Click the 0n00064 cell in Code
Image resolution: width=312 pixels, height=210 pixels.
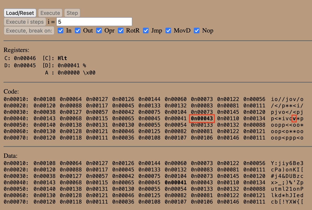coord(71,99)
